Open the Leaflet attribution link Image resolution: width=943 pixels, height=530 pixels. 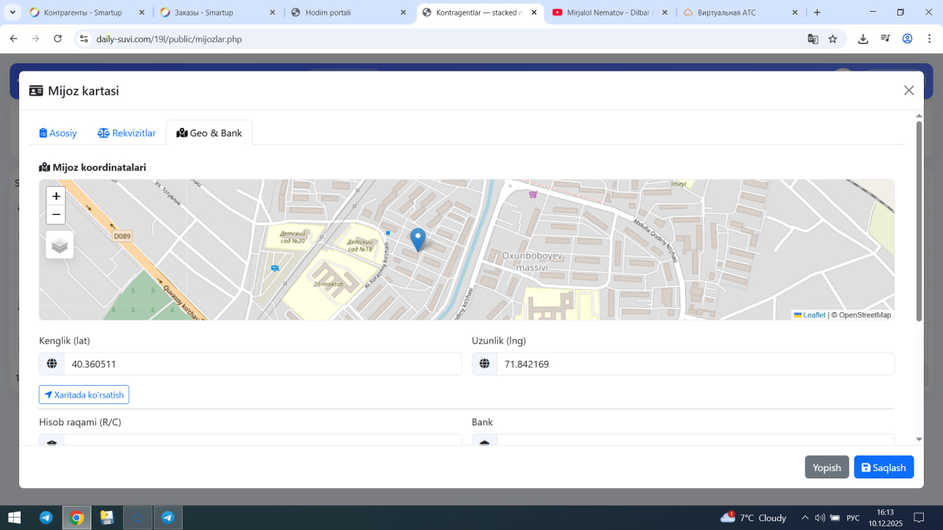(813, 315)
